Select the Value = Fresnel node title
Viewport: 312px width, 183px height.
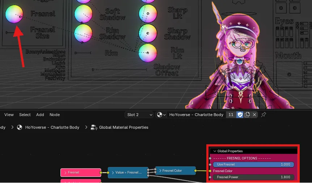click(x=128, y=173)
